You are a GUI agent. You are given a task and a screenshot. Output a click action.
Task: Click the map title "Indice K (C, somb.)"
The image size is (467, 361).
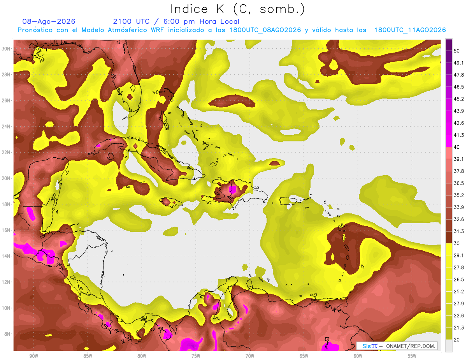pyautogui.click(x=238, y=9)
